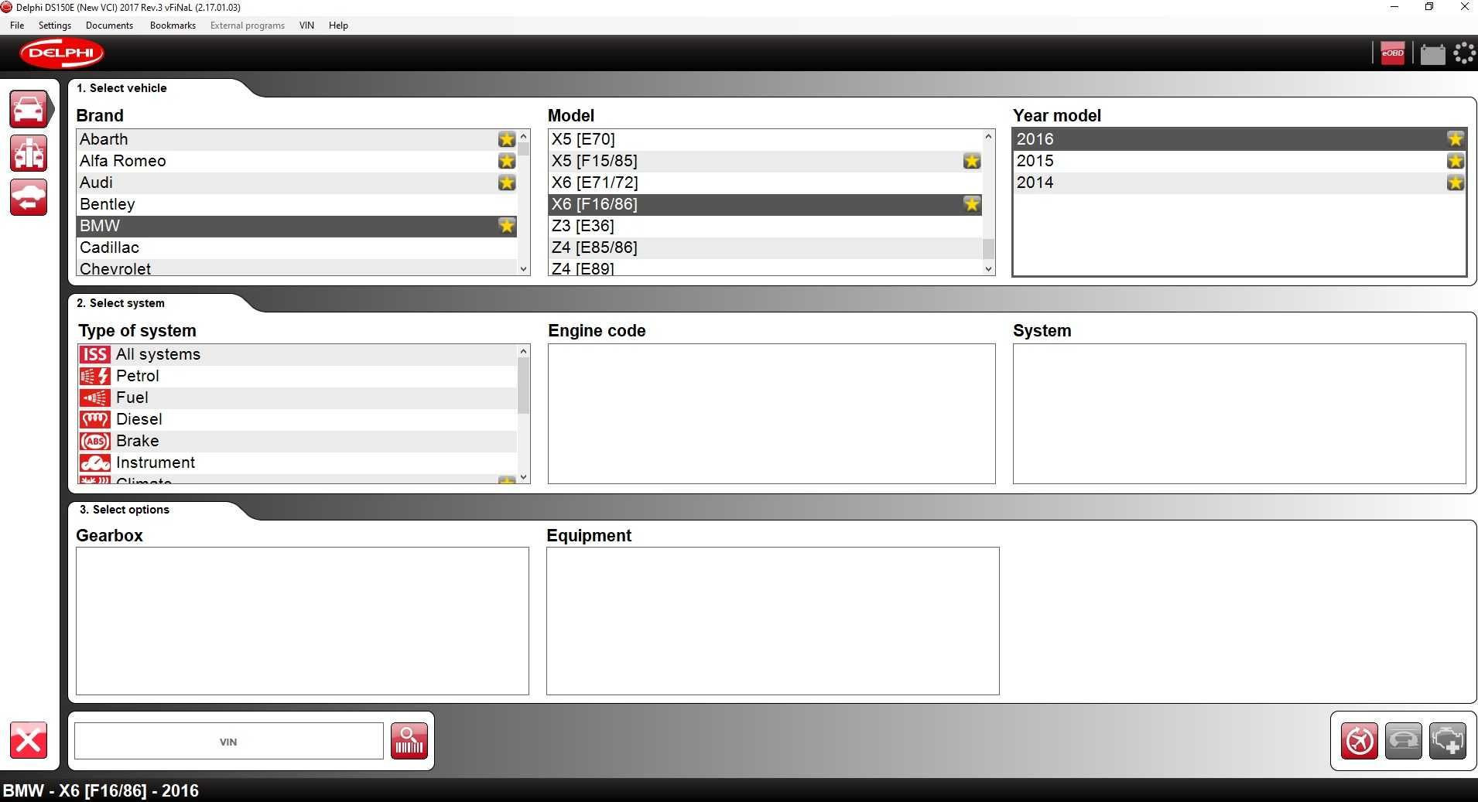Click the engine plus icon
Image resolution: width=1478 pixels, height=802 pixels.
point(1448,742)
